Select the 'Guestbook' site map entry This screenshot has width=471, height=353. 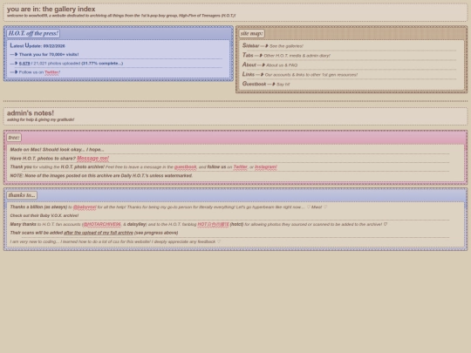pos(254,84)
